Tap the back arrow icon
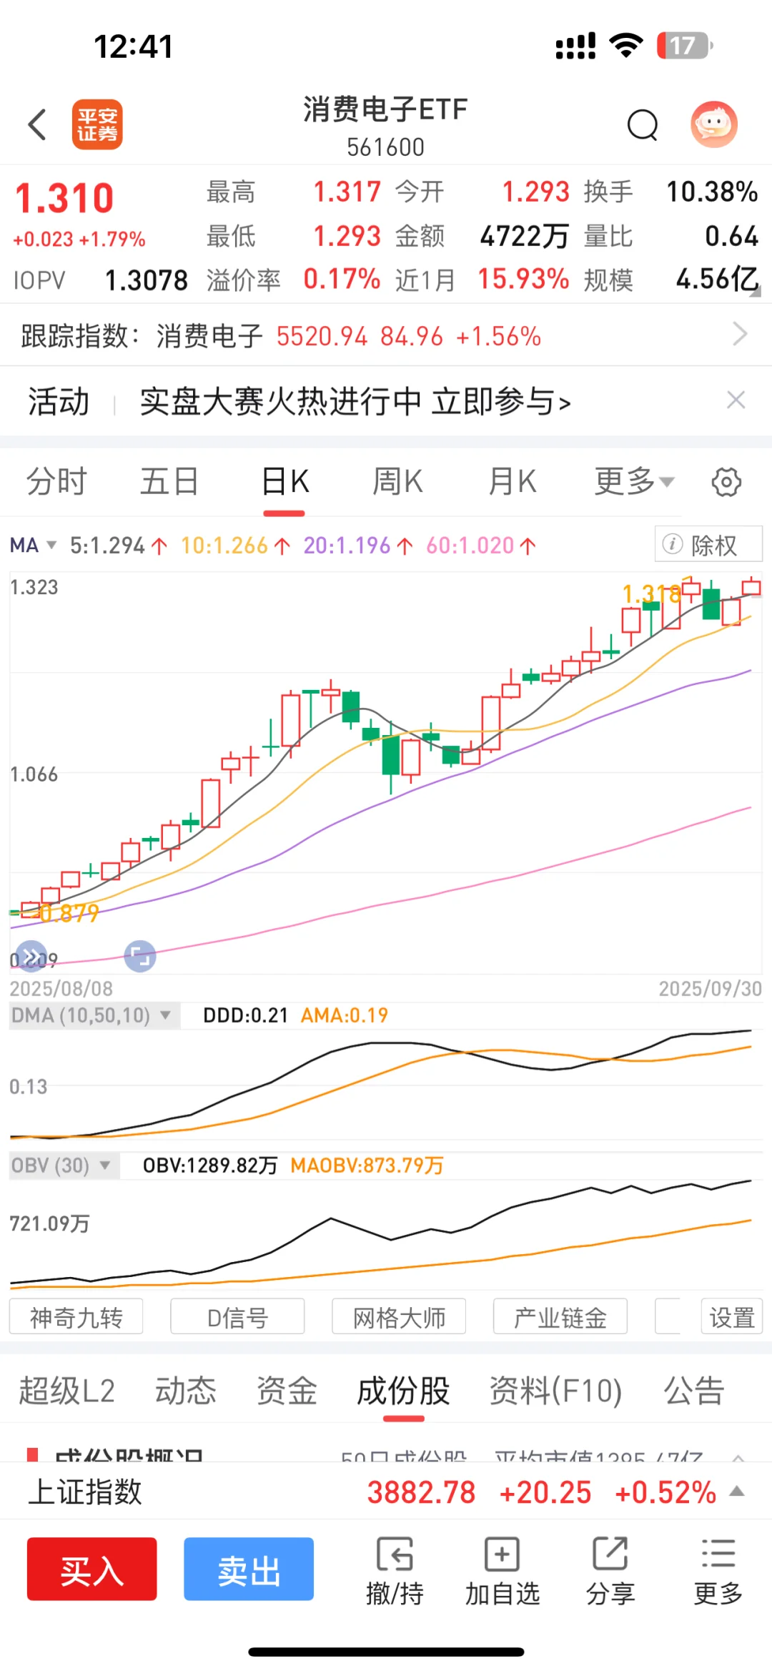The width and height of the screenshot is (772, 1671). coord(37,124)
